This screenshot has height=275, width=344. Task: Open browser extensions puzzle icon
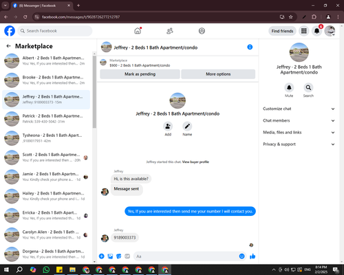(x=314, y=17)
